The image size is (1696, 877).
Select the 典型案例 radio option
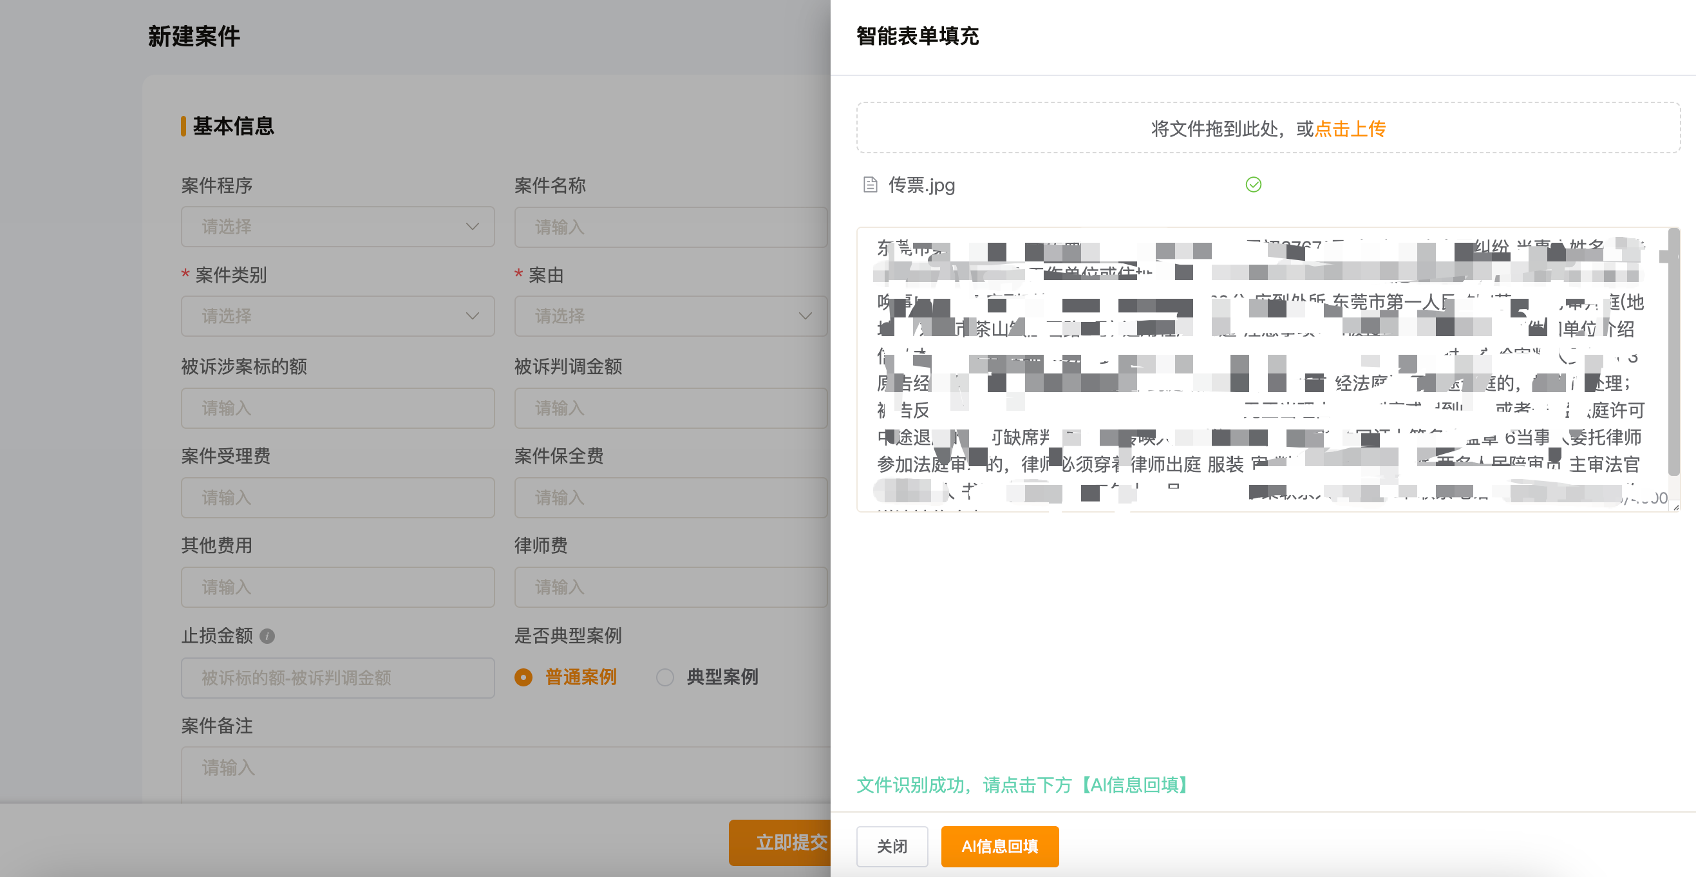point(664,677)
